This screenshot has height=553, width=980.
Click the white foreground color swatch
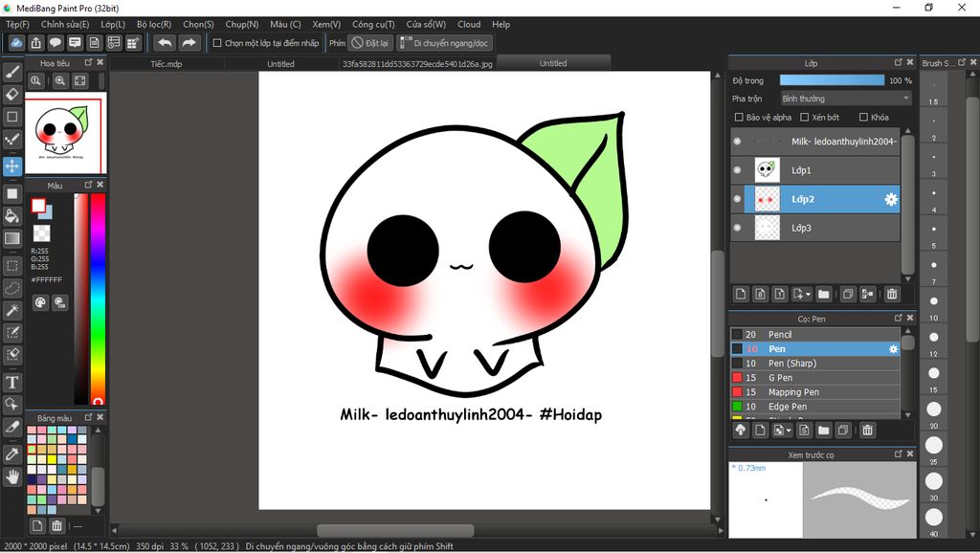point(38,205)
